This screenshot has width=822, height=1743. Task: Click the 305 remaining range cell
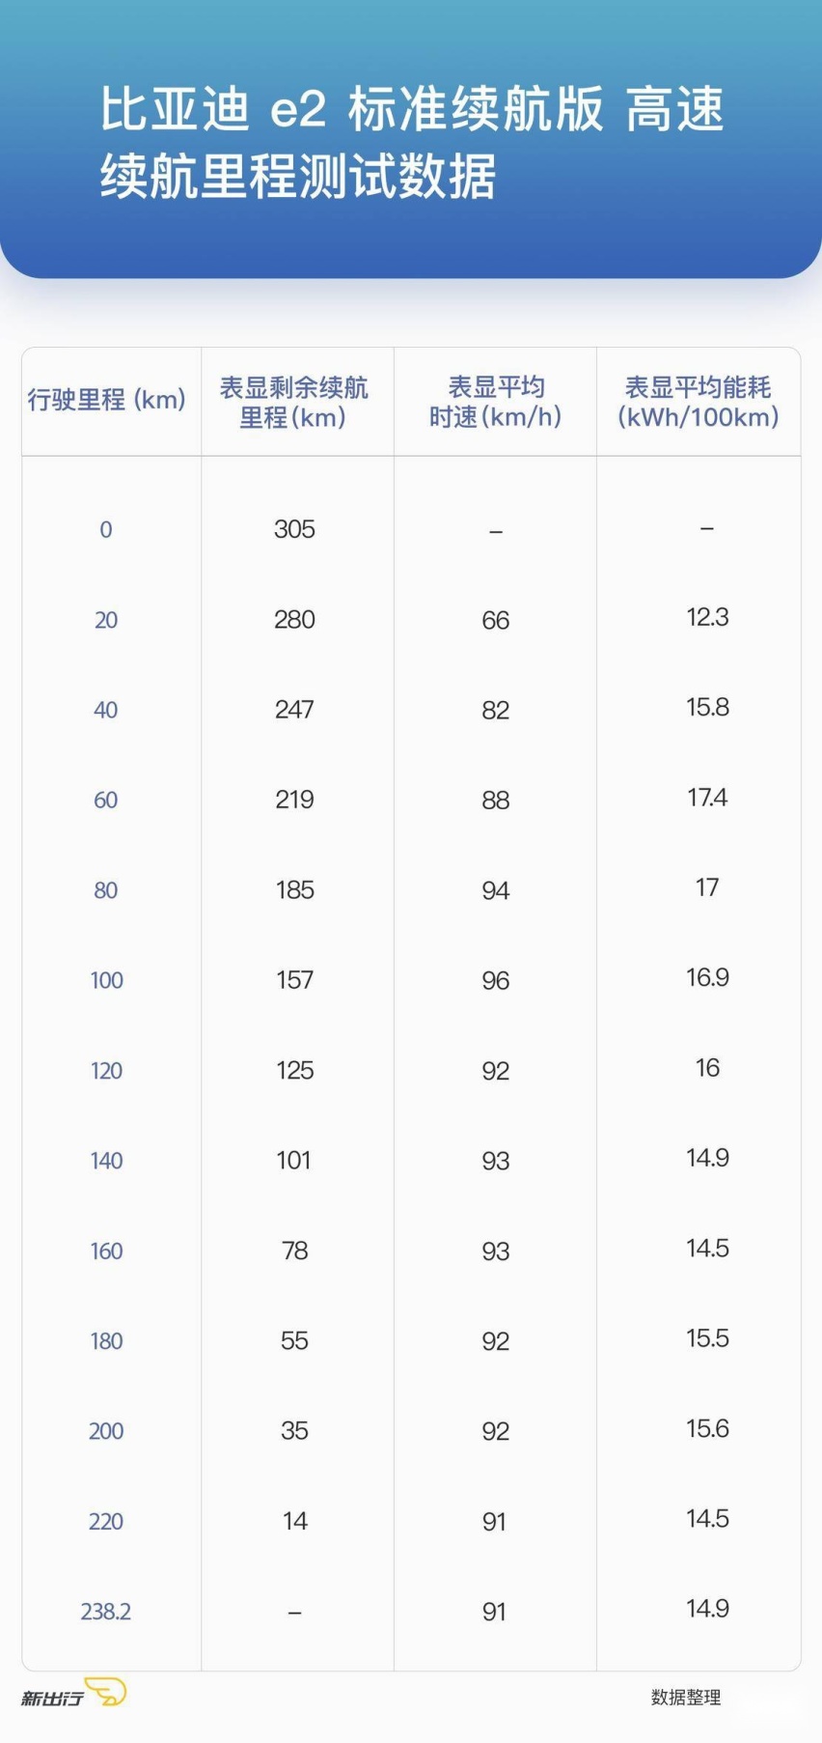294,529
